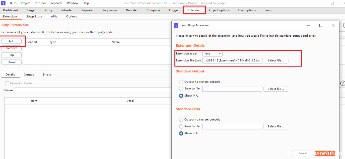
Task: Open the Project menu in menu bar
Action: [x=26, y=3]
